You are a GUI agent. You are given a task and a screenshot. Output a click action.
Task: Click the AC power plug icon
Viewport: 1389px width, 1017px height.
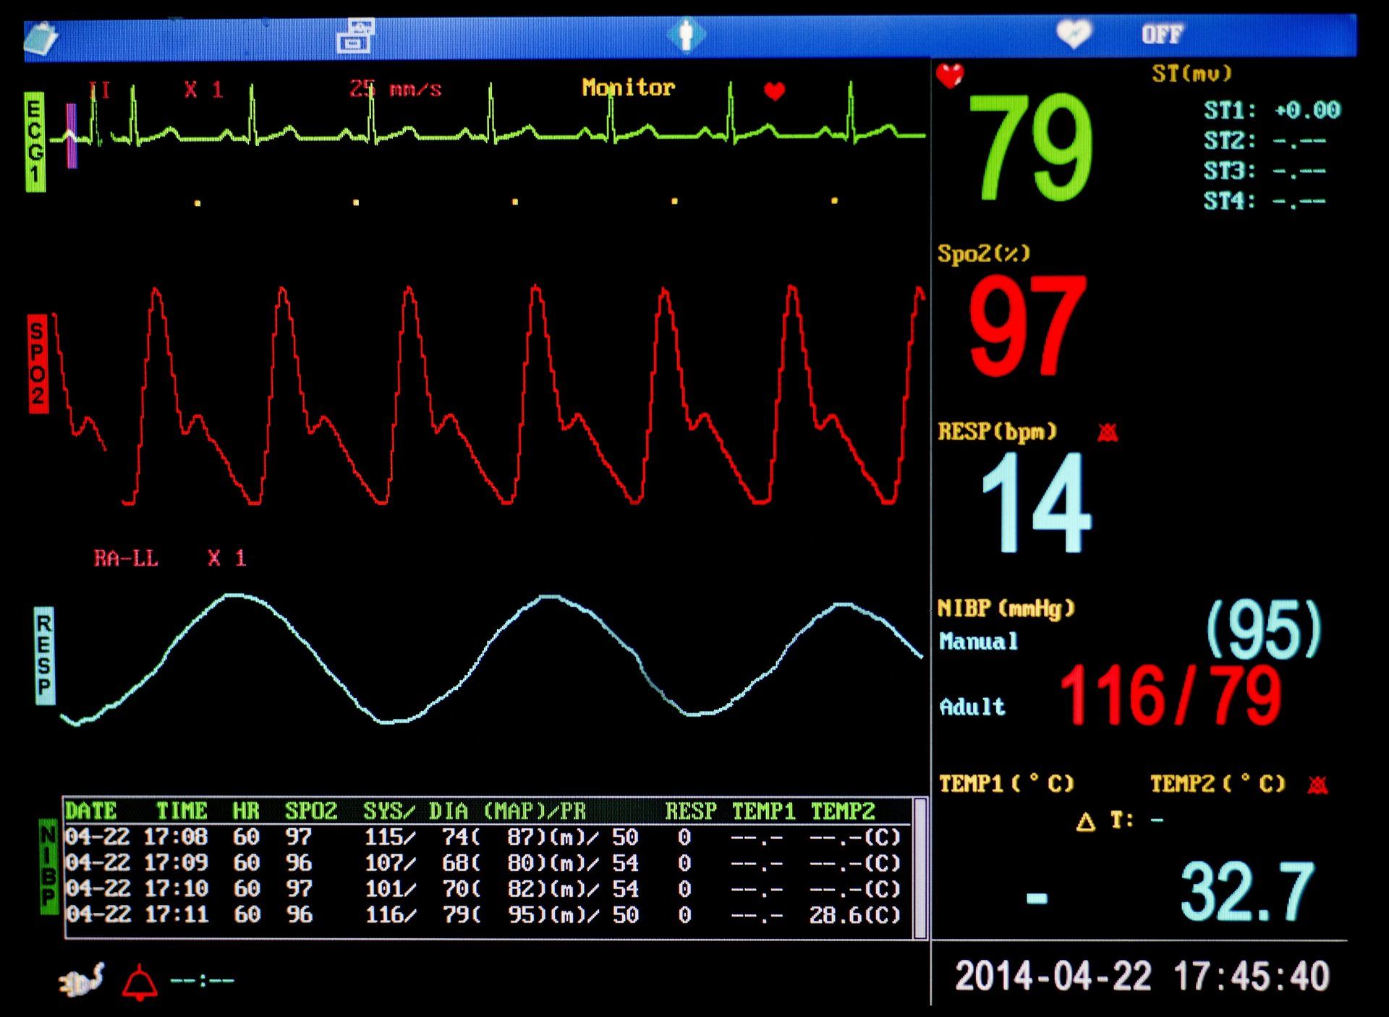81,981
